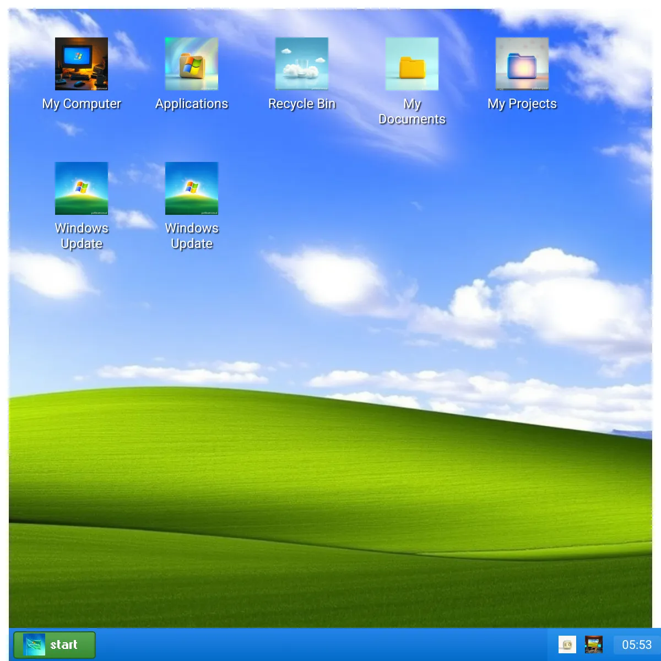The height and width of the screenshot is (661, 661).
Task: Click the white tray icon with beige device
Action: pos(567,644)
